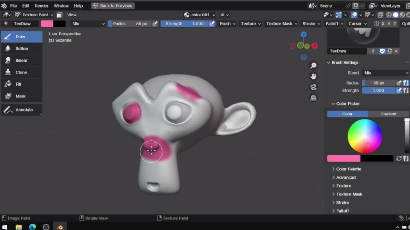Click the Scene pin icon
Viewport: 410px width, 230px height.
click(x=348, y=6)
